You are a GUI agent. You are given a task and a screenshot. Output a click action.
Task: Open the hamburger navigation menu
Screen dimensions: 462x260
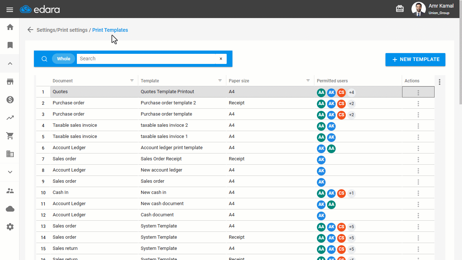(x=10, y=9)
